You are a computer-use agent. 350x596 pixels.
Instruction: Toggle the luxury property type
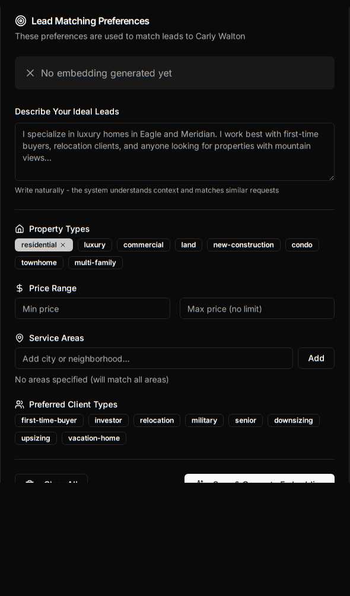[95, 245]
